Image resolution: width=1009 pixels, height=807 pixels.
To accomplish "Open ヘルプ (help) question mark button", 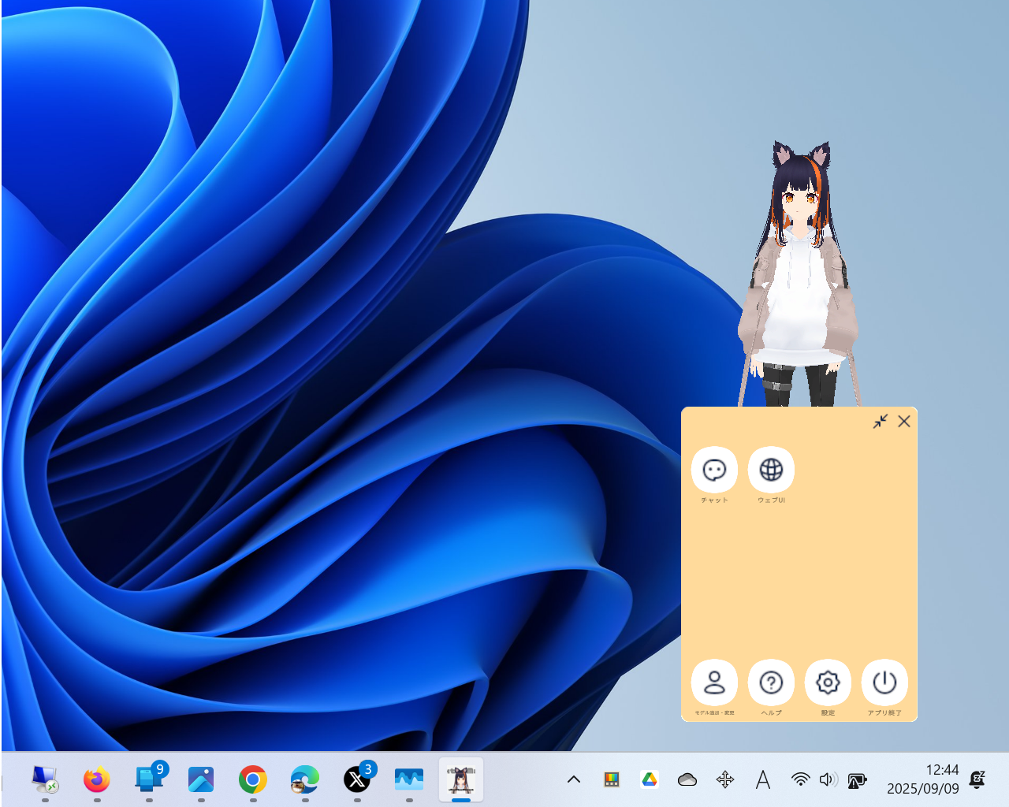I will click(x=771, y=682).
